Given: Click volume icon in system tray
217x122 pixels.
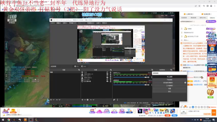Looking at the screenshot, I should (195, 120).
